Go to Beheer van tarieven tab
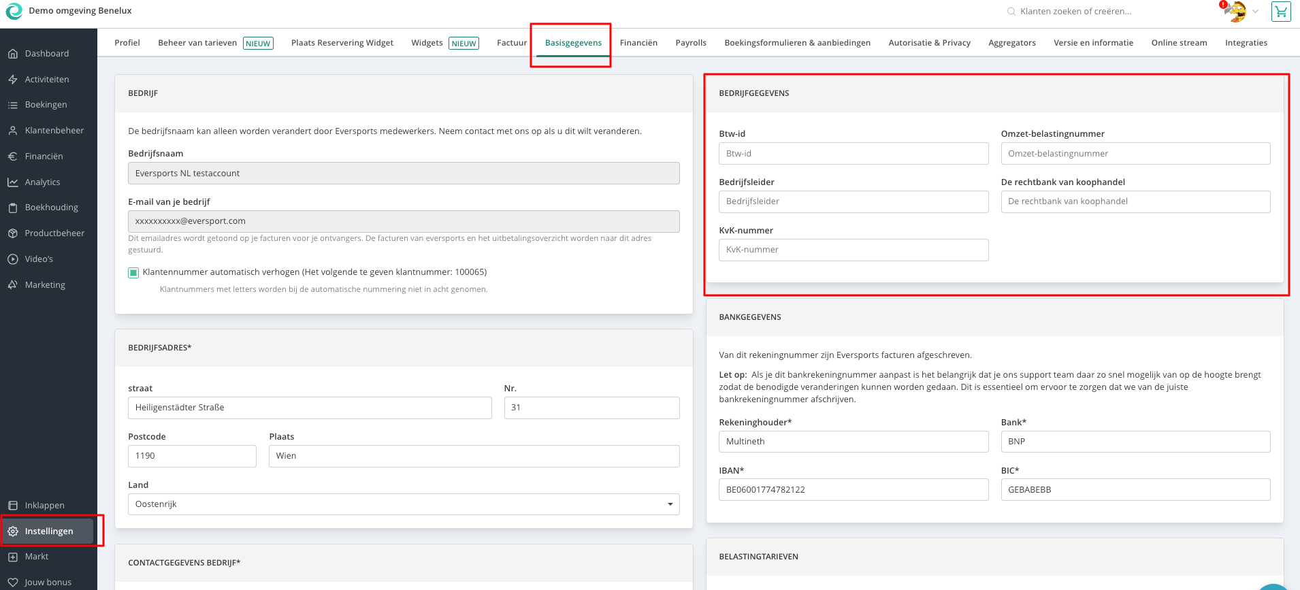 coord(197,43)
